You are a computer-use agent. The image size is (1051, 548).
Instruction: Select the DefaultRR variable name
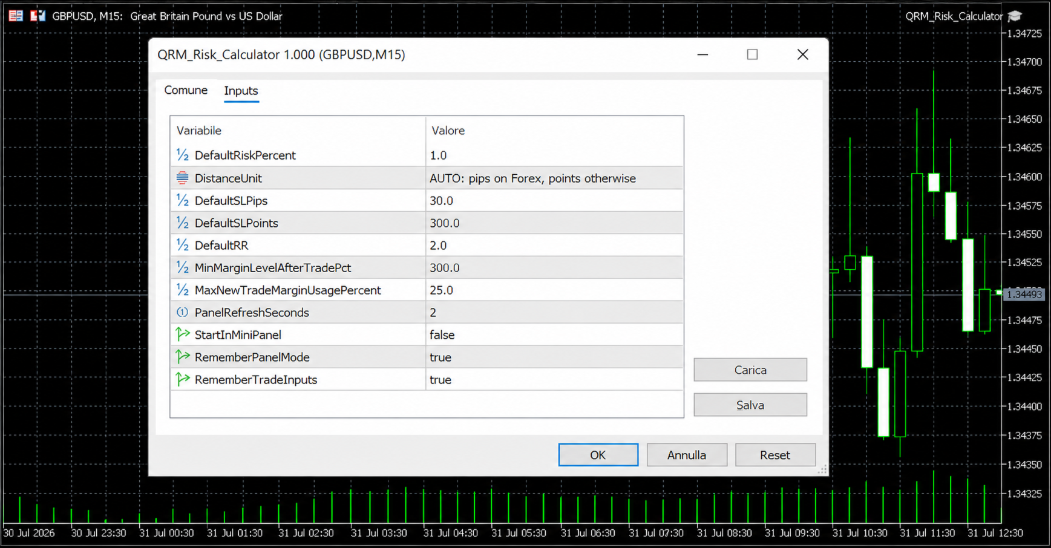(221, 246)
